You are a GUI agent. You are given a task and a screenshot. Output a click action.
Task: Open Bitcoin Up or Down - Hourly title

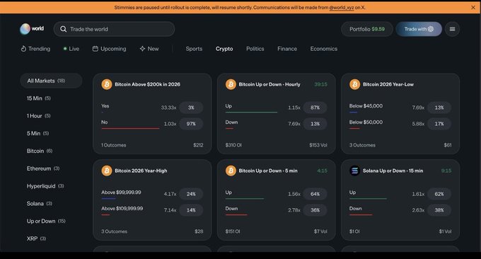270,84
